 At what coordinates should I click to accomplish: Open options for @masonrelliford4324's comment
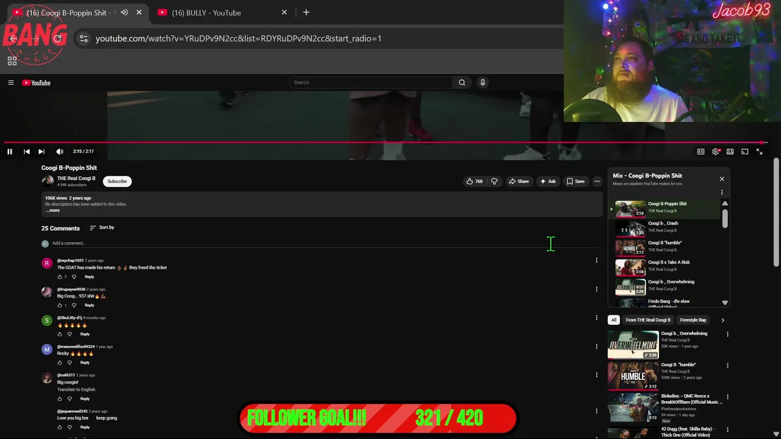(x=597, y=346)
